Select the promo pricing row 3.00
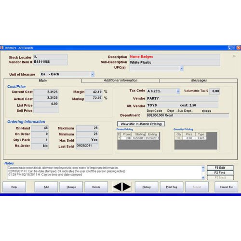The image size is (241, 241). [138, 138]
